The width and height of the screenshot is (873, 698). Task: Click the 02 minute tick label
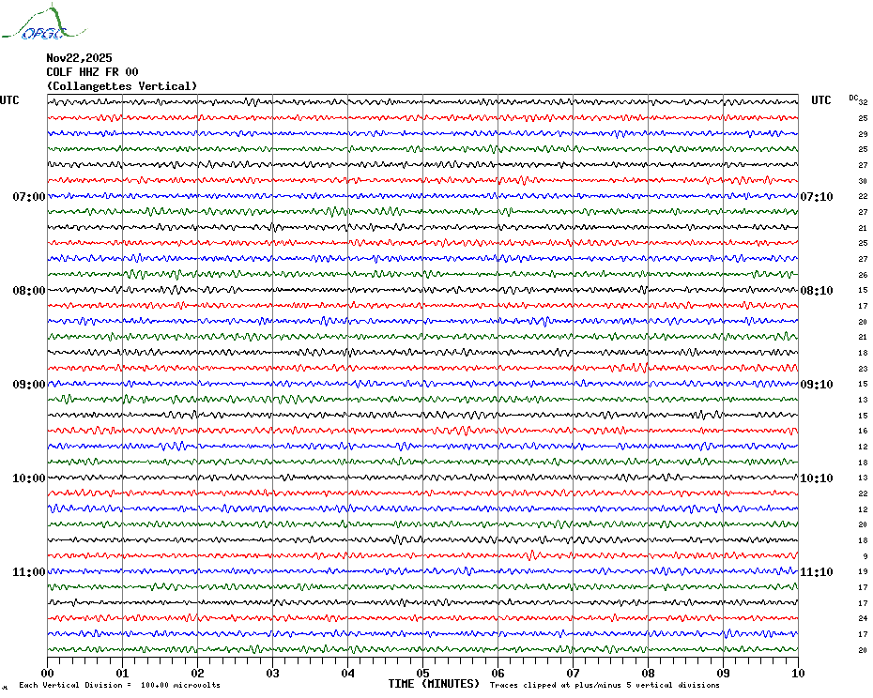click(198, 673)
